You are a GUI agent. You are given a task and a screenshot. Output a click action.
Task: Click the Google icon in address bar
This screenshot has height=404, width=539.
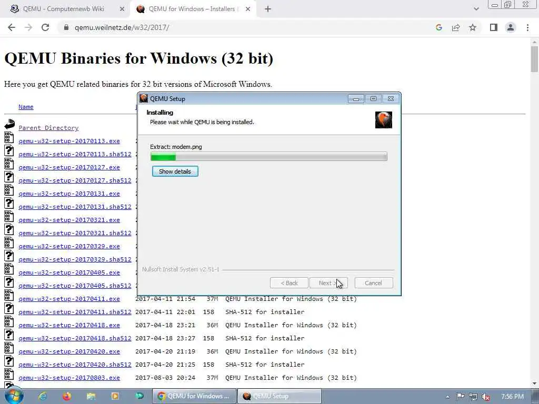[x=438, y=27]
